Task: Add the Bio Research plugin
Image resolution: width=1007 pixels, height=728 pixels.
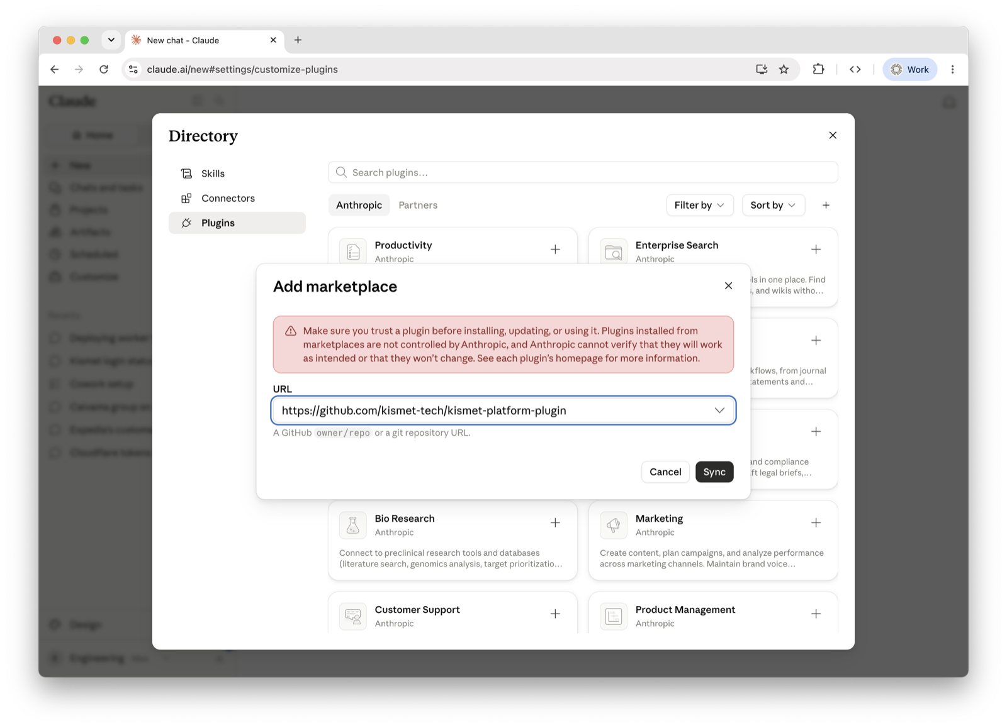Action: click(555, 523)
